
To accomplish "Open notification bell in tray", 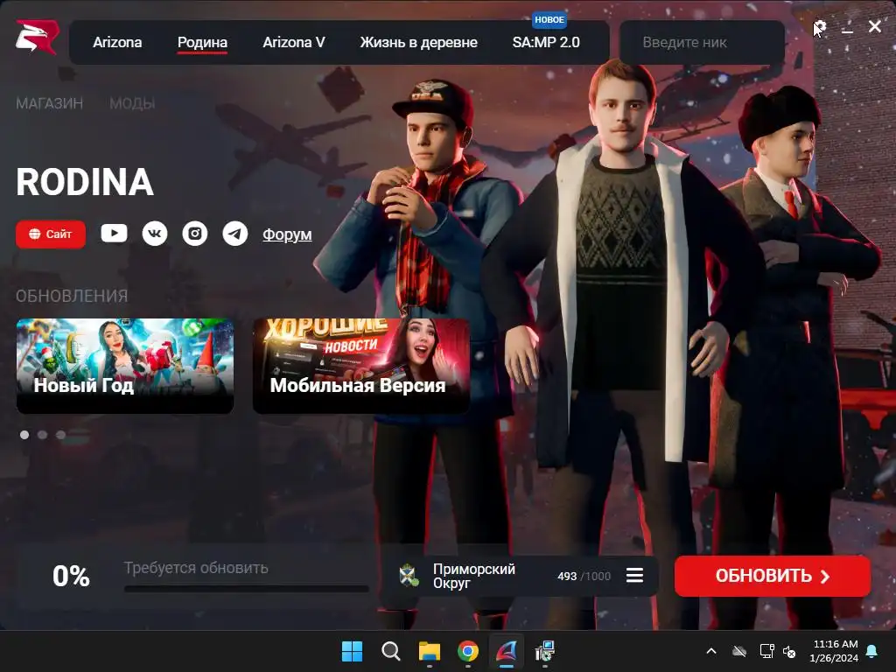I will 872,651.
